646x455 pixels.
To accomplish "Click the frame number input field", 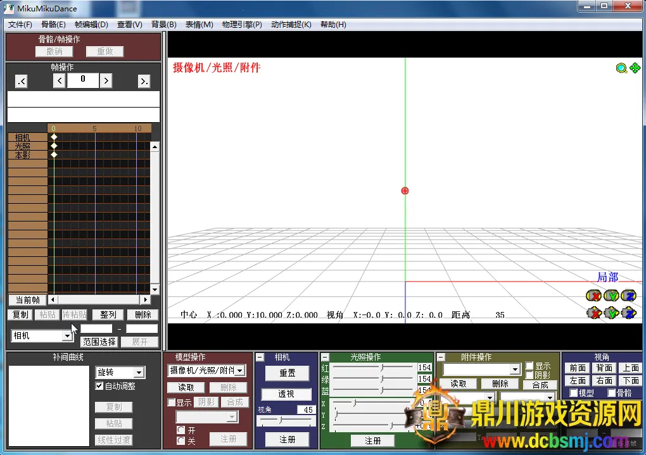I will pos(82,80).
